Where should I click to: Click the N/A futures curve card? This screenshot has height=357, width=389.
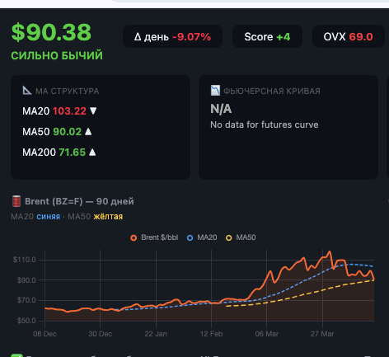point(288,127)
